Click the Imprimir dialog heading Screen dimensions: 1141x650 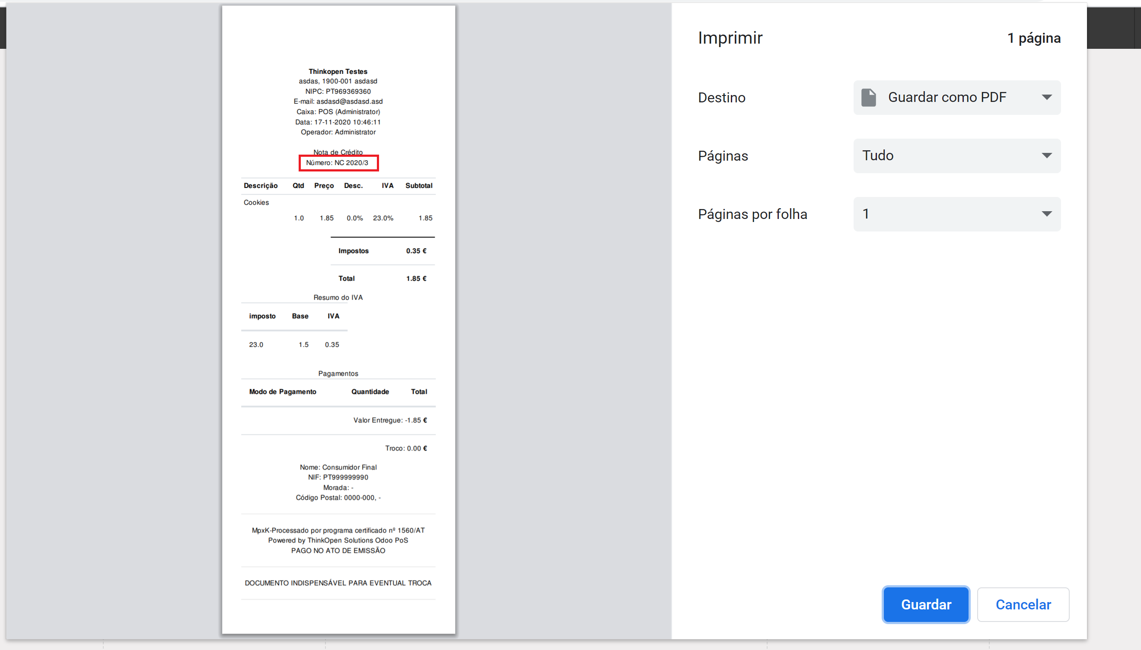click(x=730, y=38)
